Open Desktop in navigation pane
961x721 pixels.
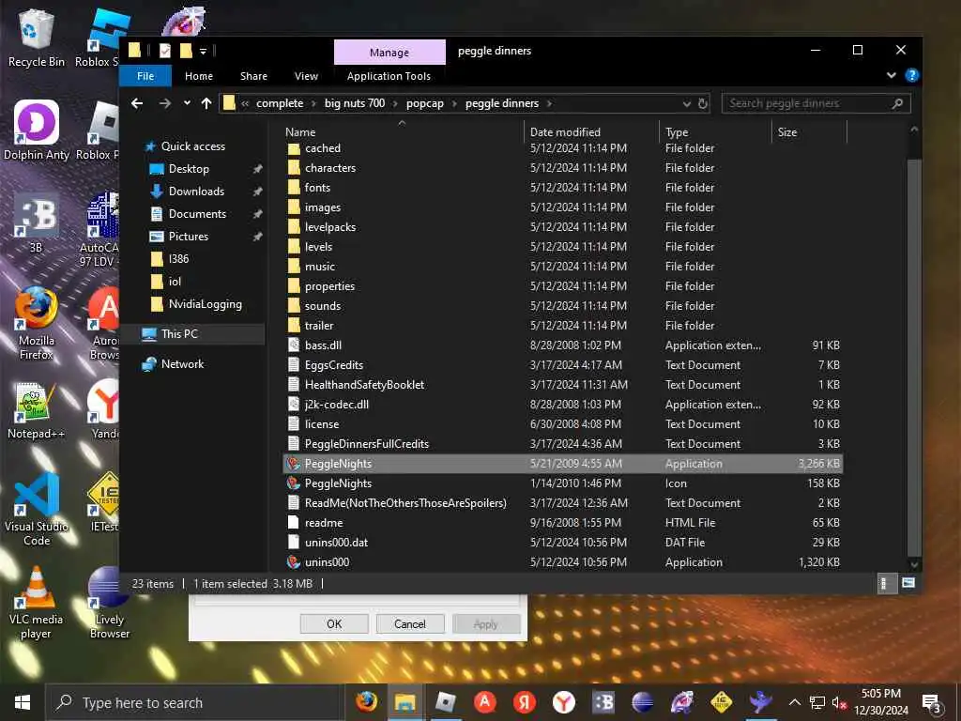click(x=189, y=169)
